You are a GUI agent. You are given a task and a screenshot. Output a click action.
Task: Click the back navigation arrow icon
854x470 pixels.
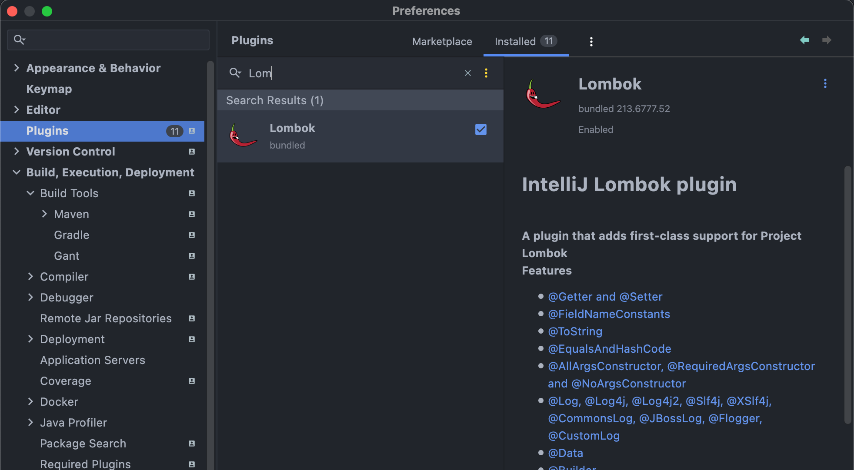(804, 40)
